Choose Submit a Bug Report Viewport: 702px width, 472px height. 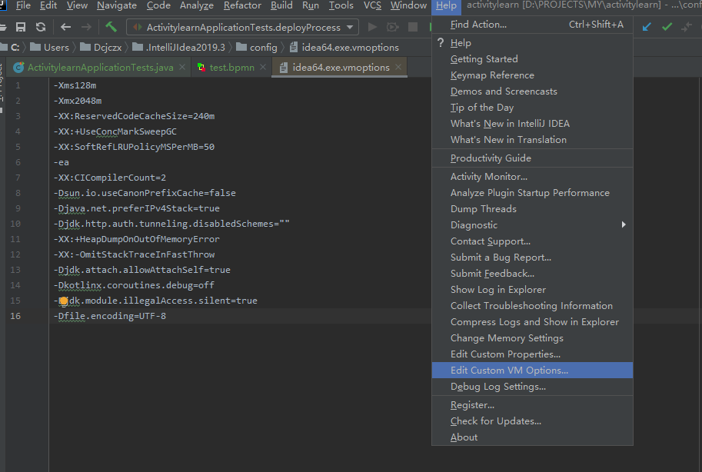click(532, 257)
